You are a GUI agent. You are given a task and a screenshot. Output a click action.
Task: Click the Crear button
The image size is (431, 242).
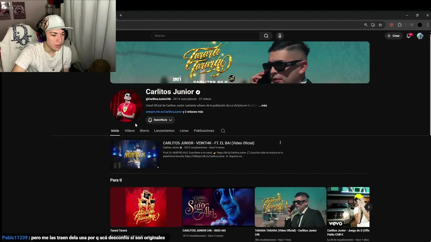click(x=393, y=36)
